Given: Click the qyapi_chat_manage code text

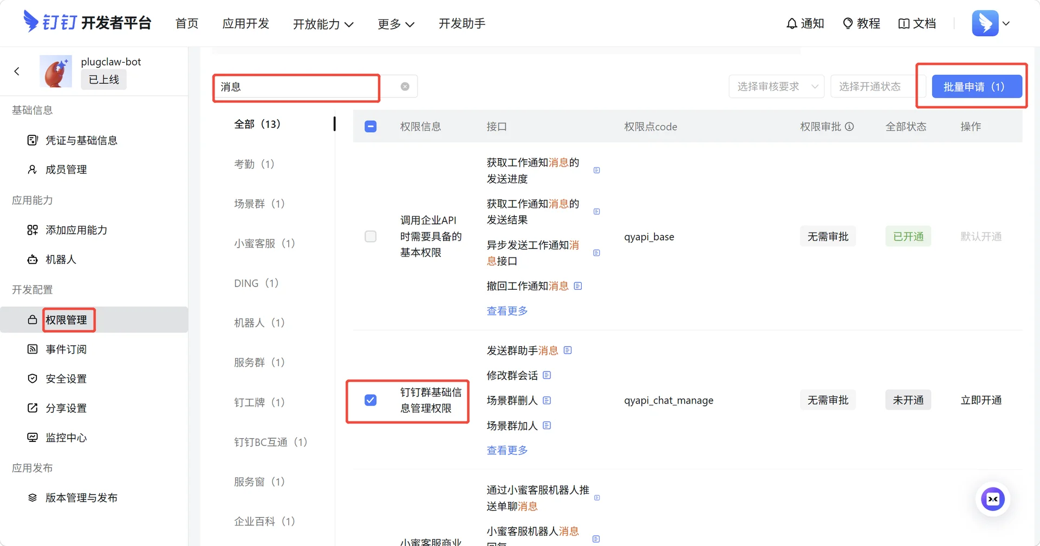Looking at the screenshot, I should (668, 401).
